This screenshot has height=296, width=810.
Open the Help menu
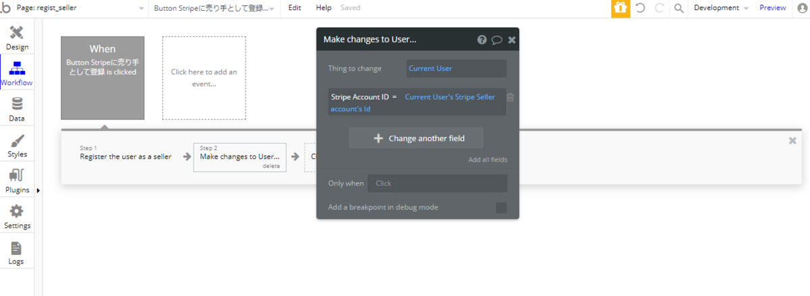click(324, 8)
